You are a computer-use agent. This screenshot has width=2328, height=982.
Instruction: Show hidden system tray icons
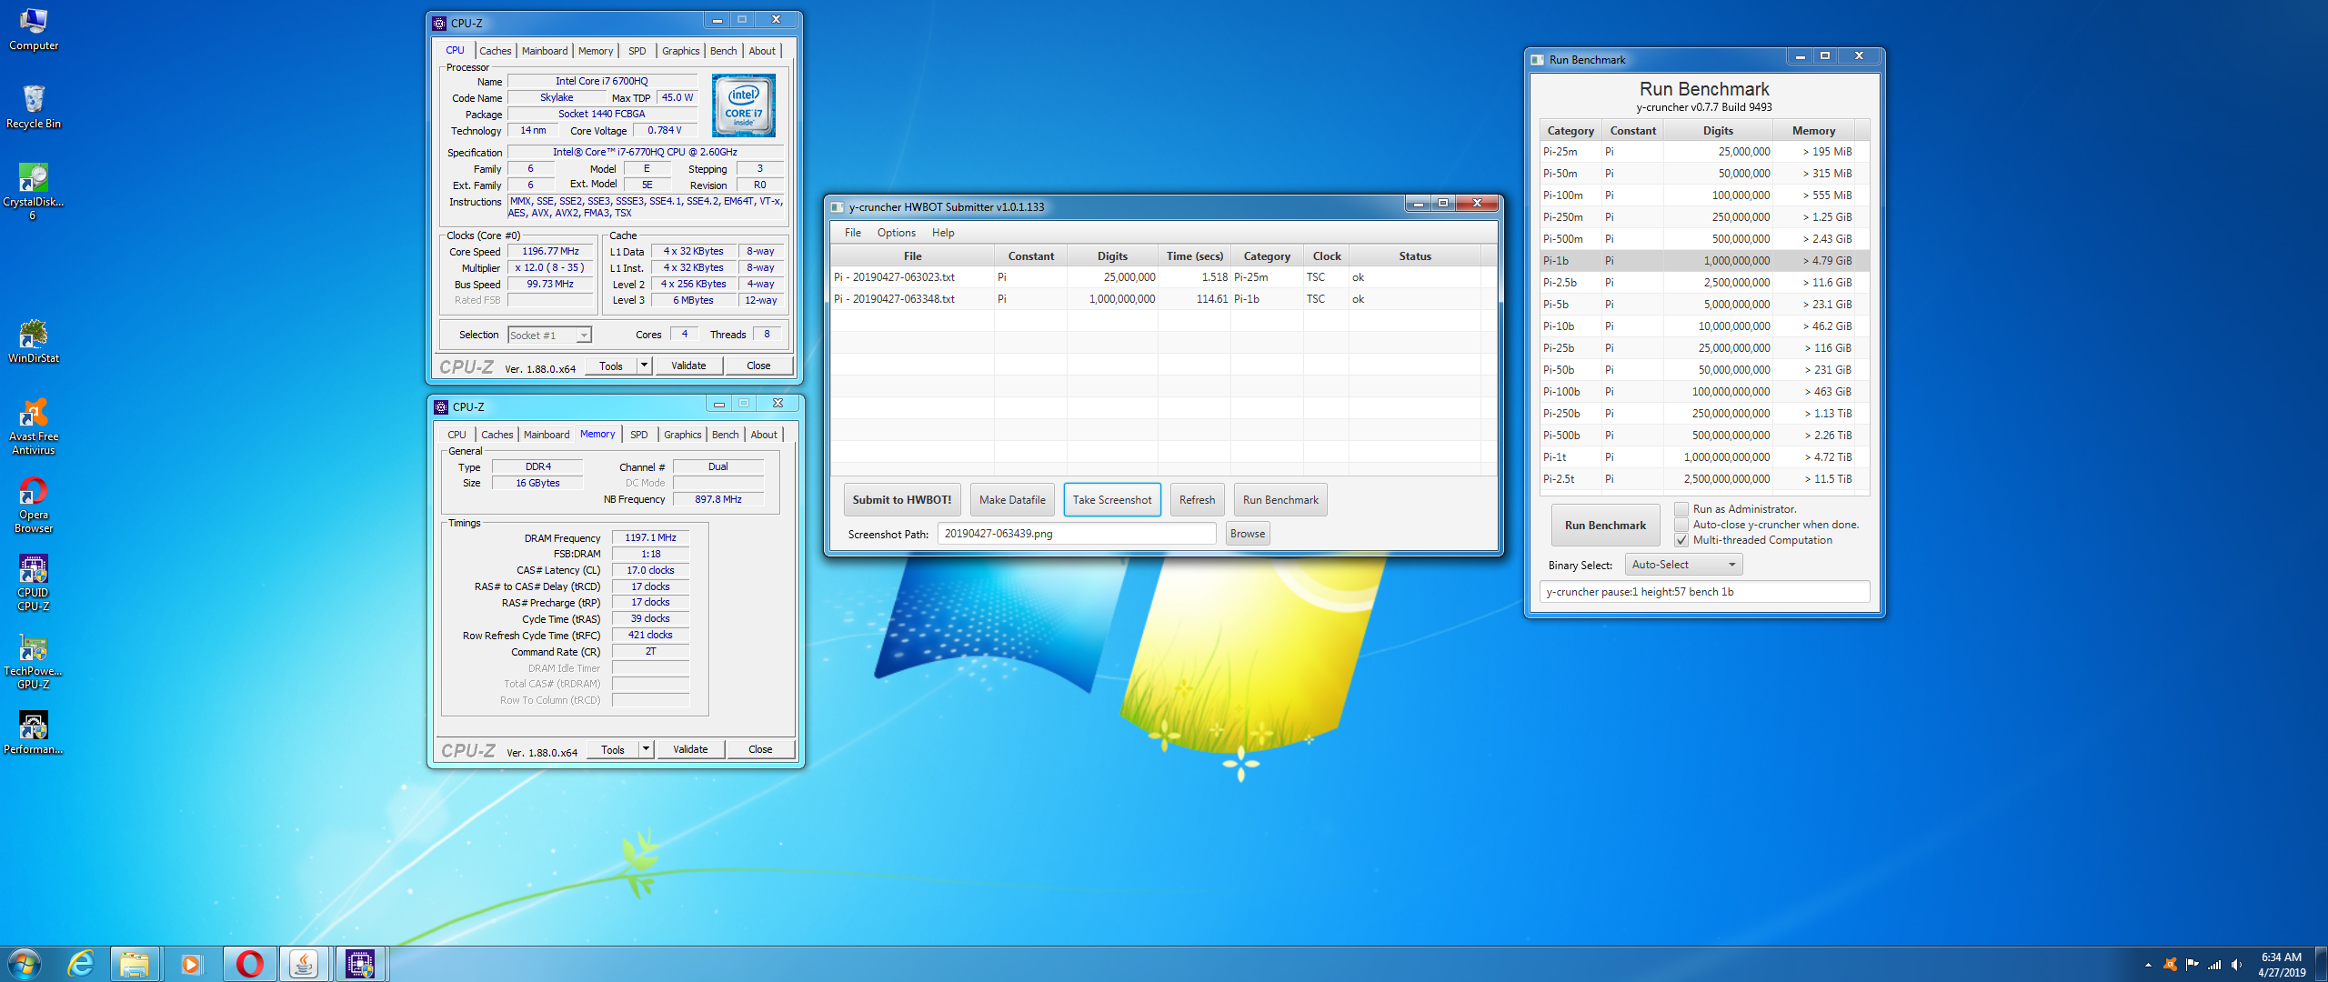point(2148,965)
